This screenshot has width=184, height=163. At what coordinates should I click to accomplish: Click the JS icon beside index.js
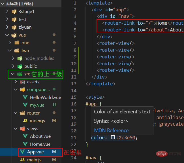pos(25,121)
